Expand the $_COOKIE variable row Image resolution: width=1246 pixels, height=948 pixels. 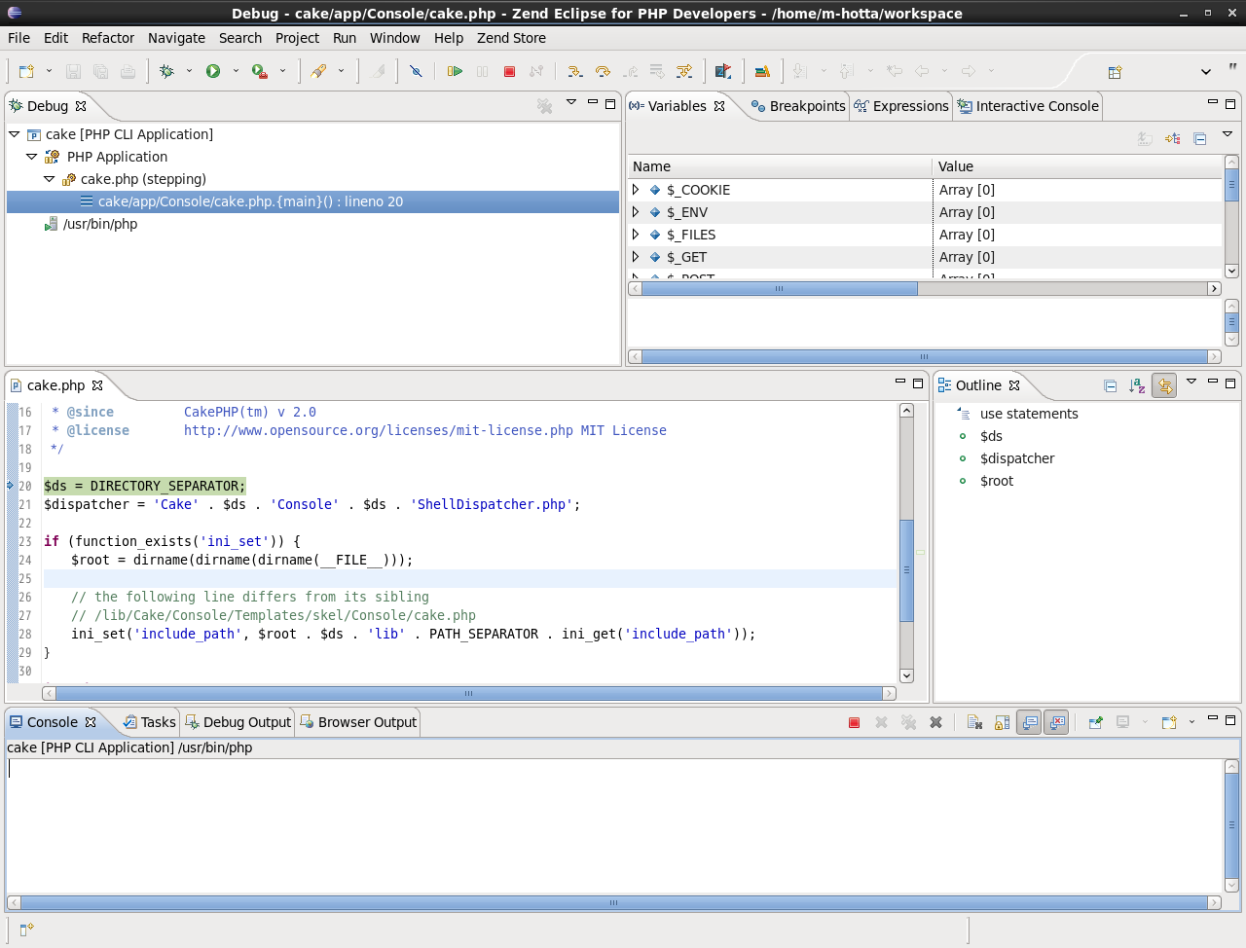636,190
